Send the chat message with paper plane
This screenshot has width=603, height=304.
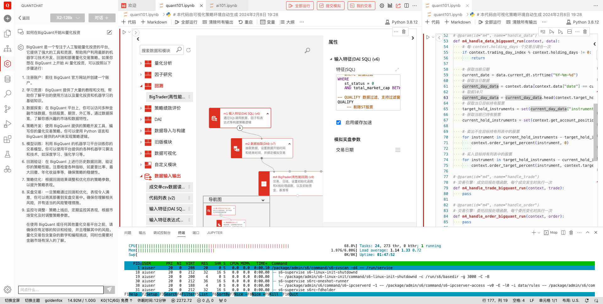click(109, 290)
